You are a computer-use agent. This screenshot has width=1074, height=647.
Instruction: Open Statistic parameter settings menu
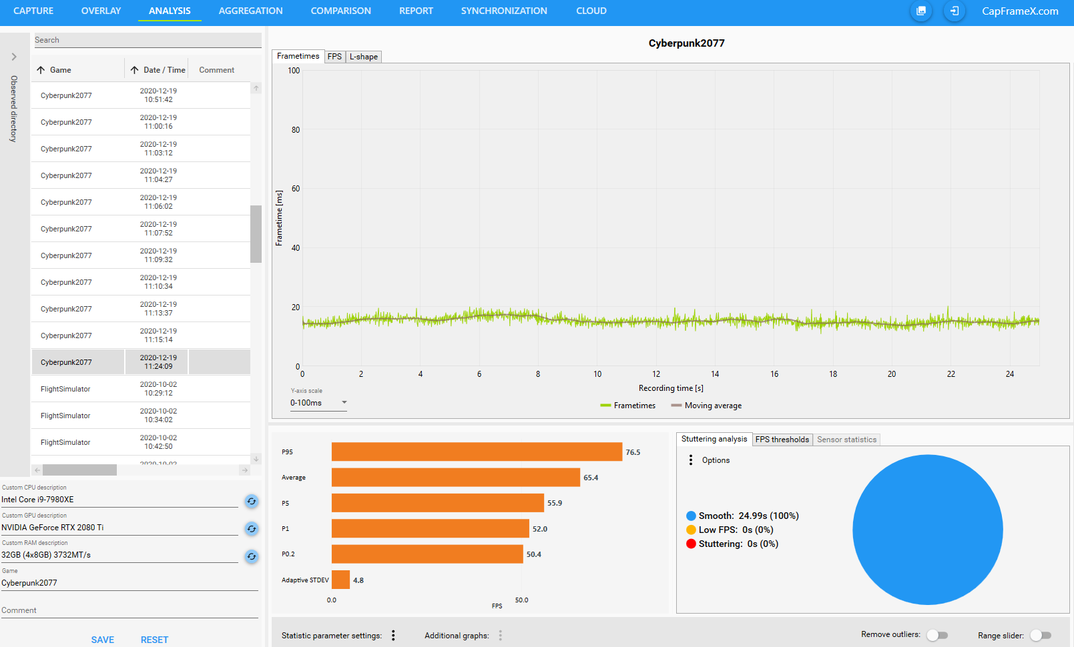point(393,636)
